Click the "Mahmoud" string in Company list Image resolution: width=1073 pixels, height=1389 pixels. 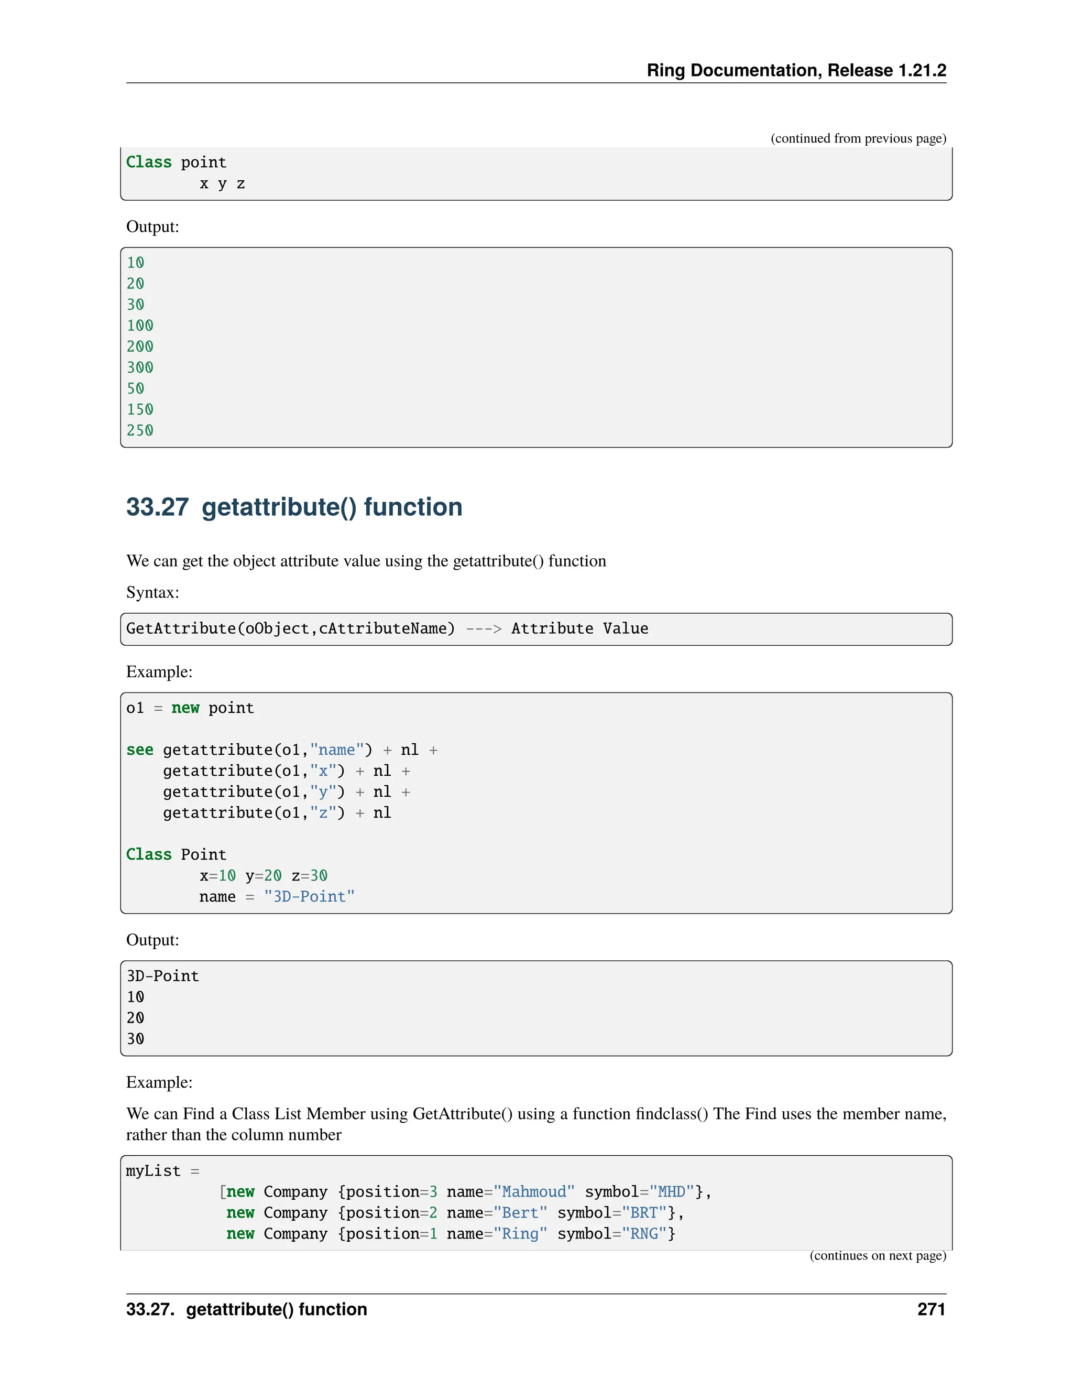(x=533, y=1191)
